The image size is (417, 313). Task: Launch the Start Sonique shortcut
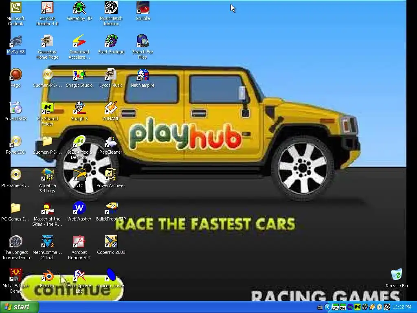tap(111, 45)
